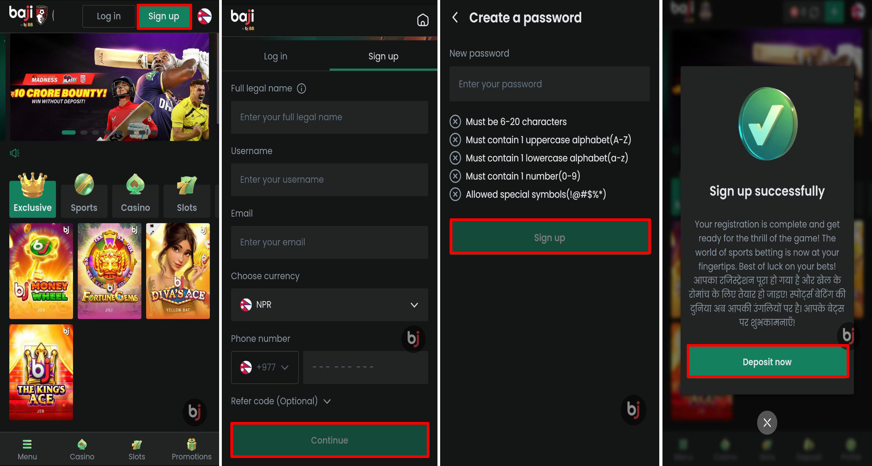Click the info icon beside Full legal name
This screenshot has height=466, width=872.
click(301, 88)
